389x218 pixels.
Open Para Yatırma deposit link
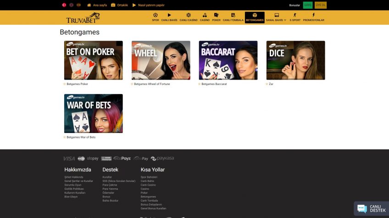click(x=110, y=189)
